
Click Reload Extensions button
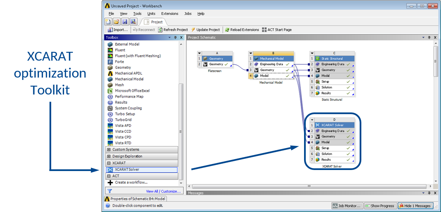pos(242,30)
